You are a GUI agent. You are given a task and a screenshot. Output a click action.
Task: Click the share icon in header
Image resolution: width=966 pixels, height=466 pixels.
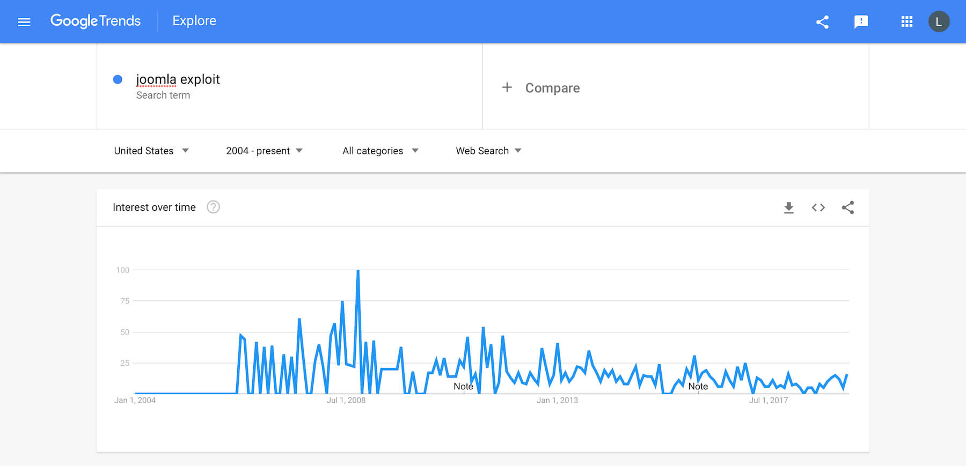click(822, 21)
